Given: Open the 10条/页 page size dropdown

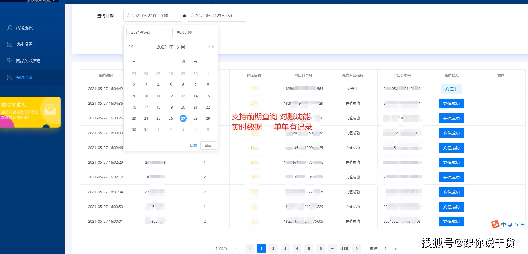Looking at the screenshot, I should 225,248.
